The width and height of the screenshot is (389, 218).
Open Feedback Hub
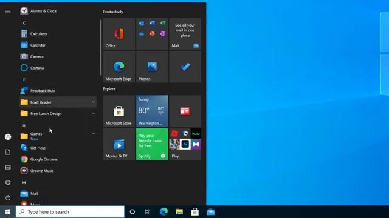coord(58,91)
